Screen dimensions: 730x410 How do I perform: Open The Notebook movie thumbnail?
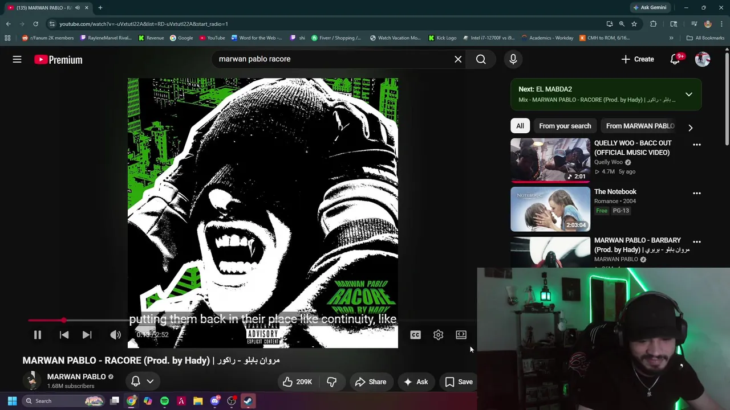coord(550,209)
